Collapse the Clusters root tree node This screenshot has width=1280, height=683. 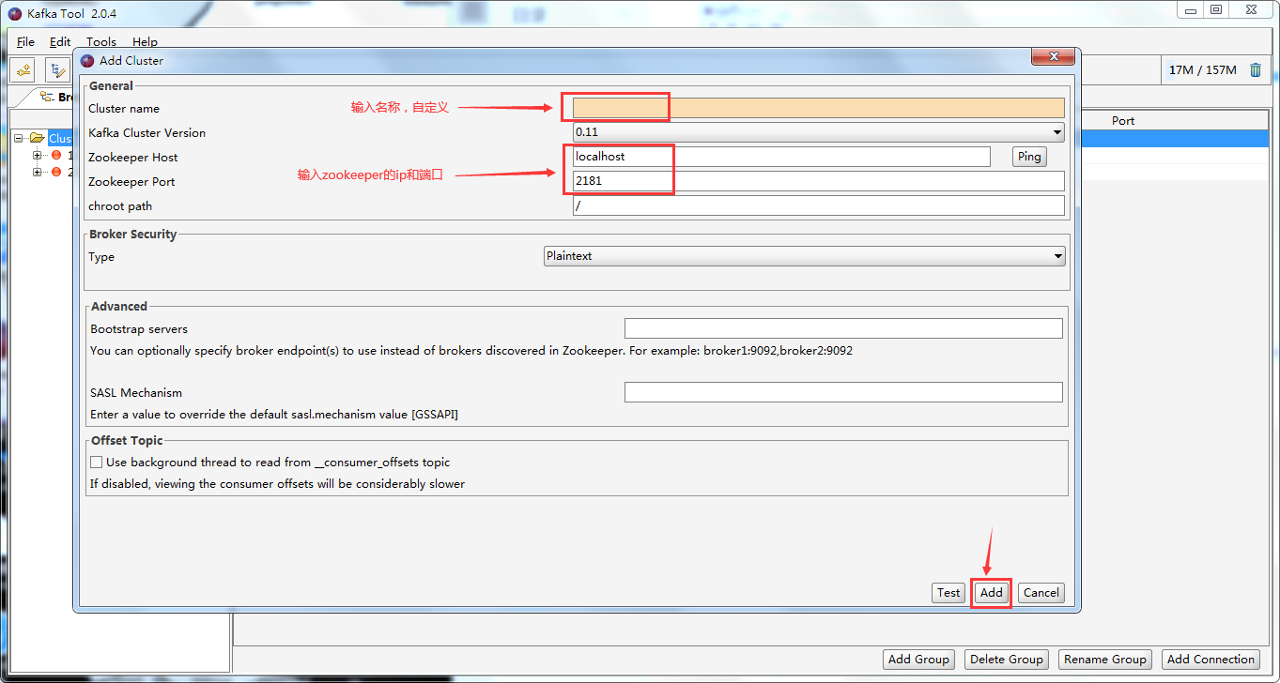tap(19, 138)
